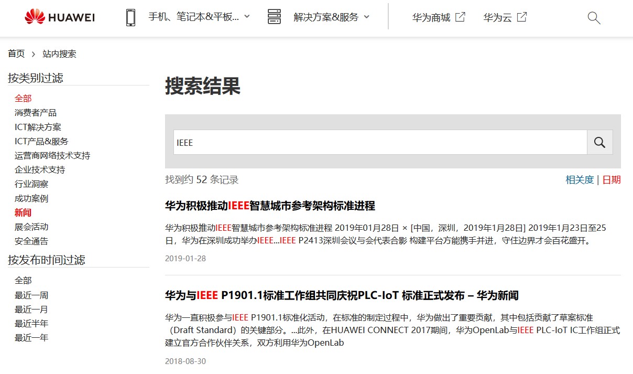Sort the results by 日期

[611, 180]
